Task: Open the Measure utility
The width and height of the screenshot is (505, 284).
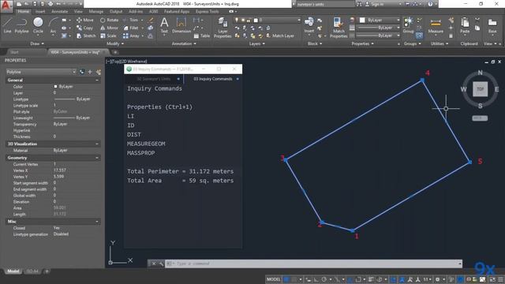Action: (436, 25)
